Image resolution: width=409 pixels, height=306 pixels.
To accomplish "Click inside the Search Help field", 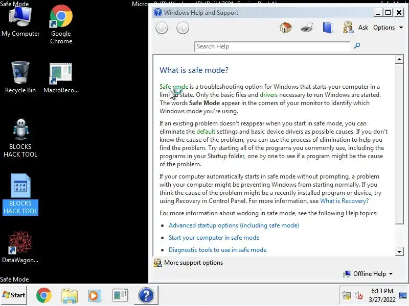I will 272,46.
